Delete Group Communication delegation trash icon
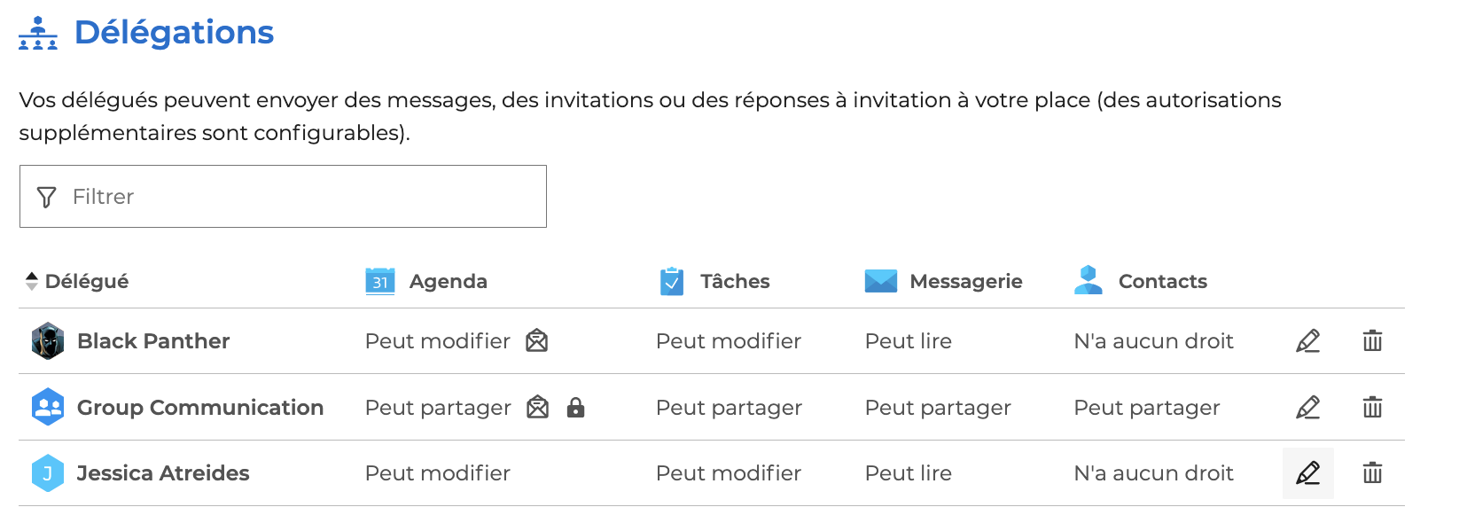The image size is (1467, 515). (x=1372, y=408)
